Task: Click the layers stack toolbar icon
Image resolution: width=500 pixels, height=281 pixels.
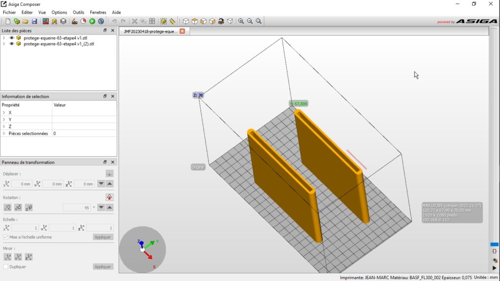Action: [63, 21]
